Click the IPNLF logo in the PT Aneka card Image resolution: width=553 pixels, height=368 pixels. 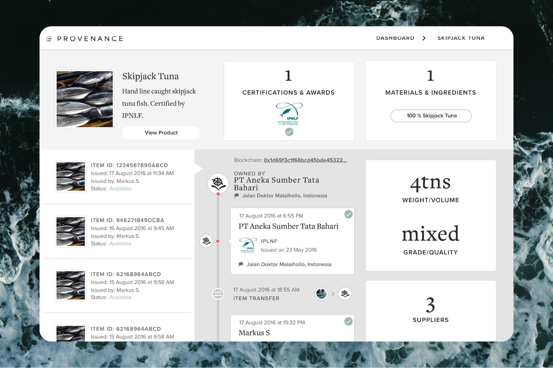tap(248, 245)
